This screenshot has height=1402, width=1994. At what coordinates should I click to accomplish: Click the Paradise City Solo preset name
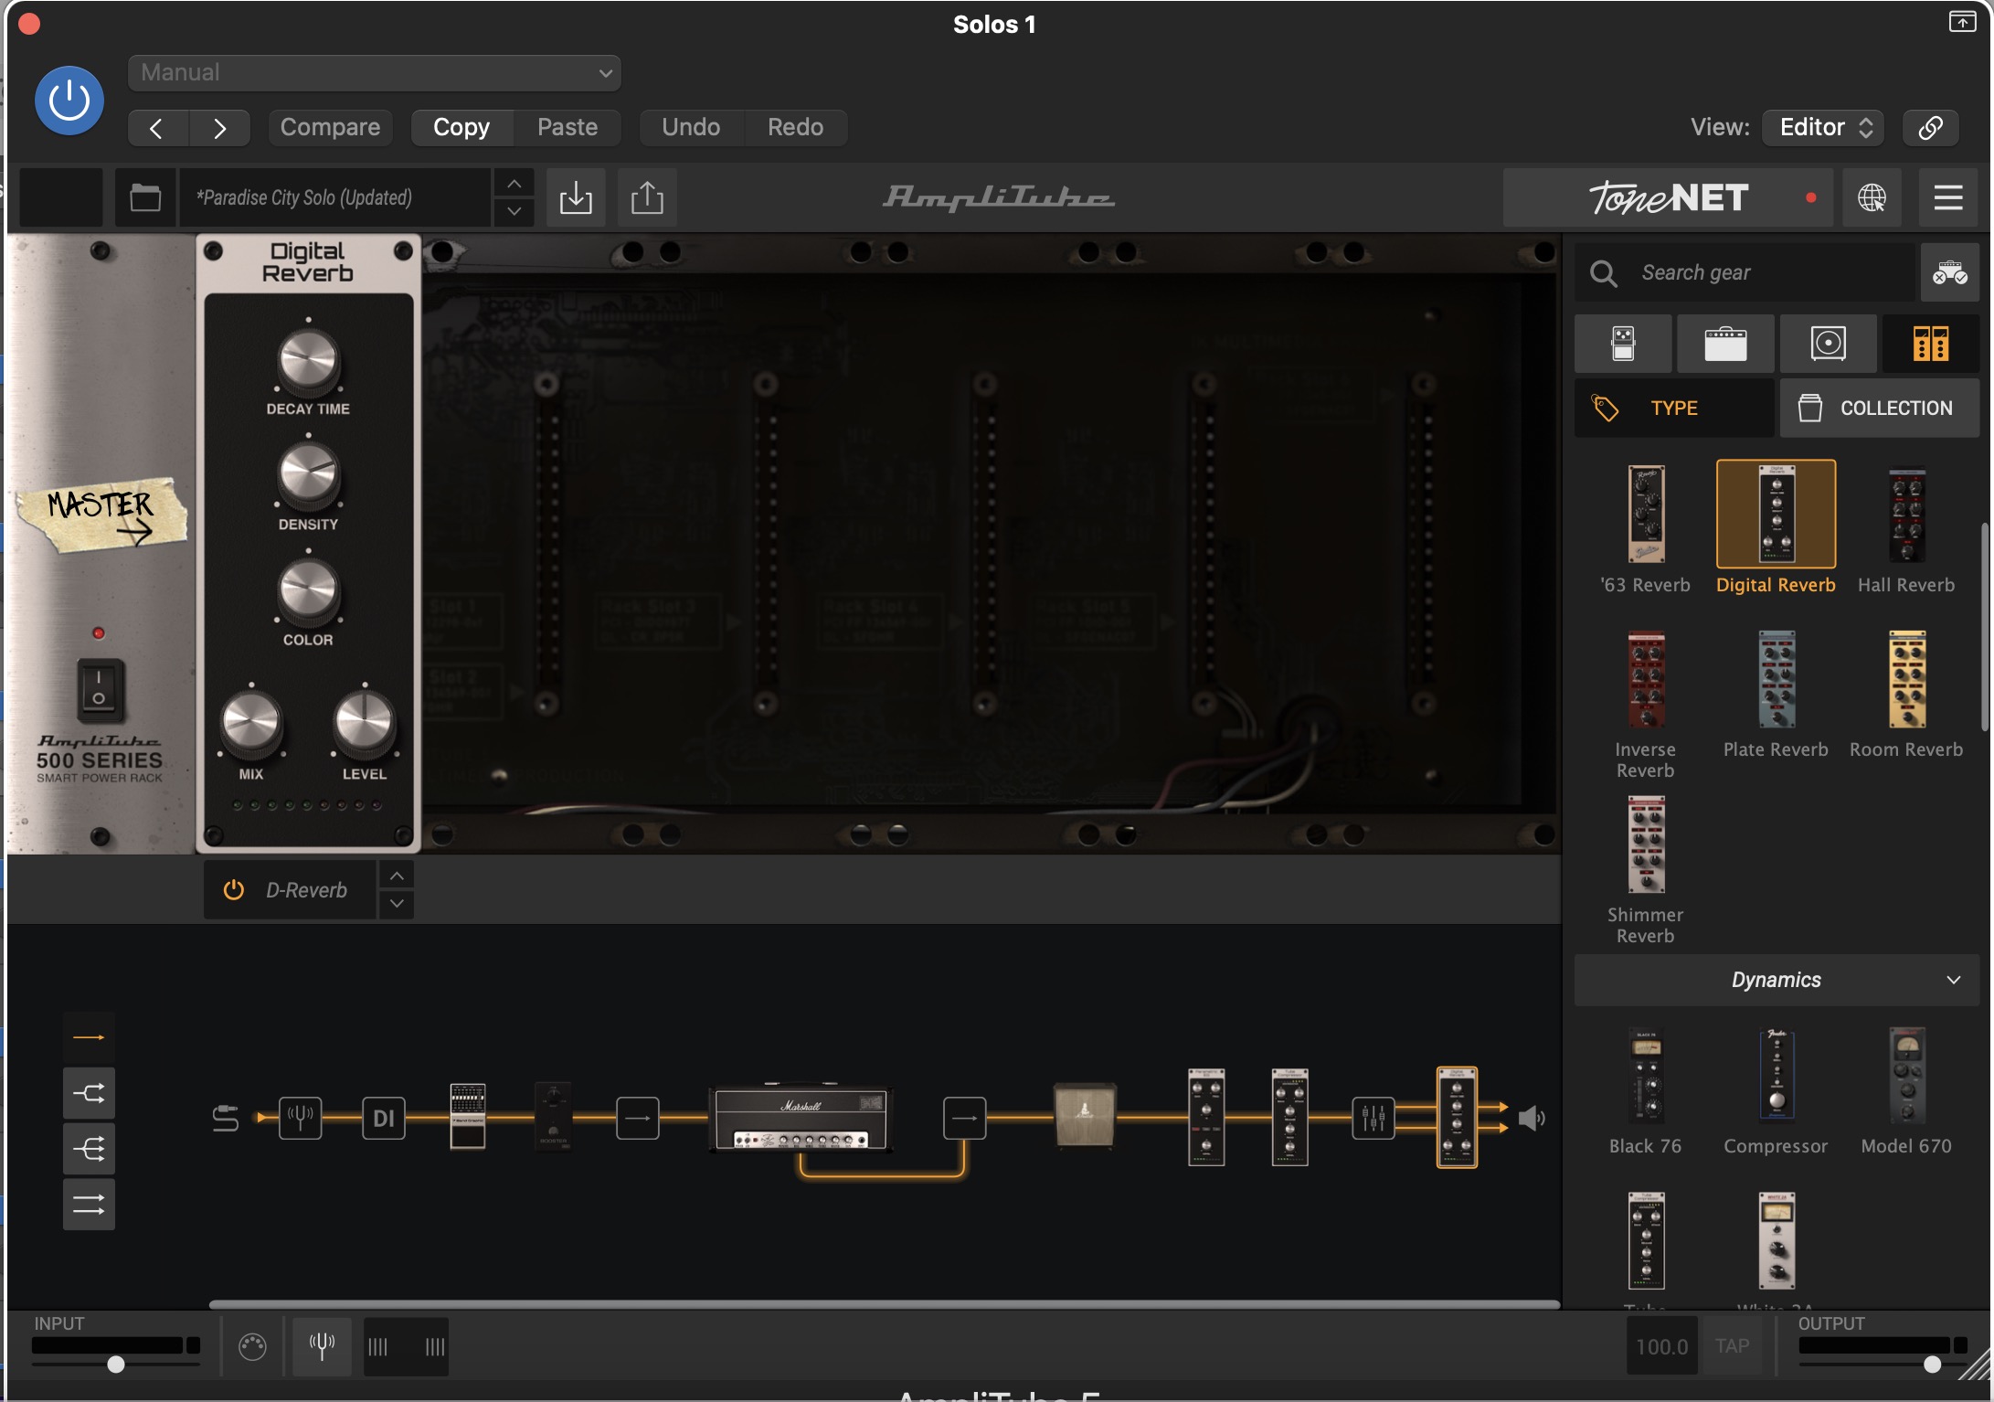pyautogui.click(x=334, y=197)
